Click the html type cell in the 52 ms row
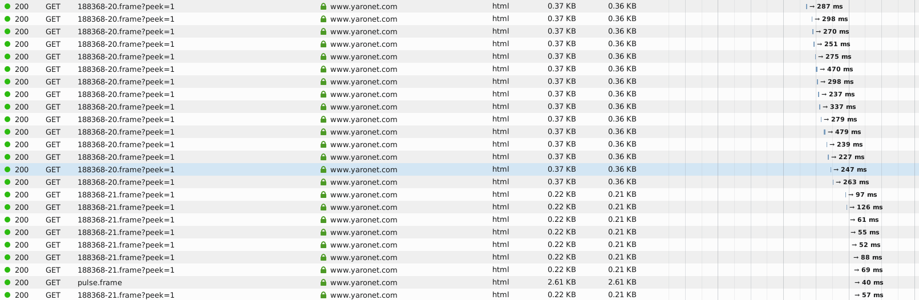The image size is (919, 300). [500, 245]
